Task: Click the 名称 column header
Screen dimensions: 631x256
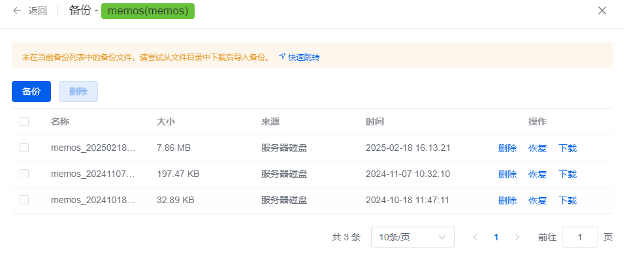Action: coord(60,122)
